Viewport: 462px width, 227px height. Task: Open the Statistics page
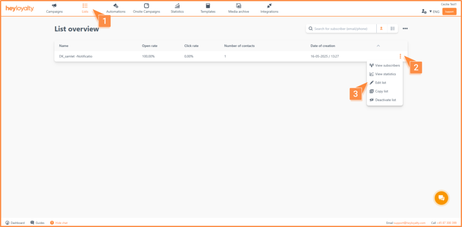tap(177, 8)
